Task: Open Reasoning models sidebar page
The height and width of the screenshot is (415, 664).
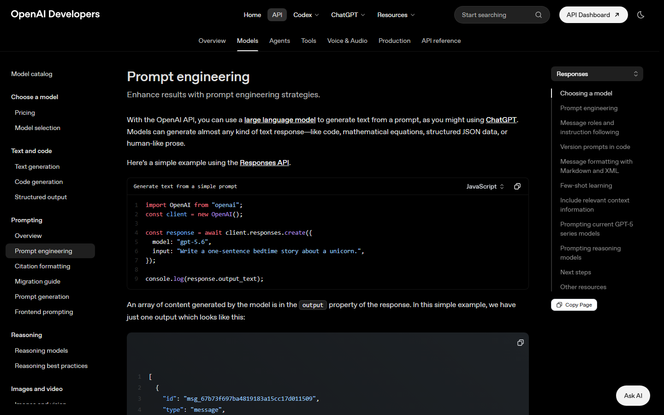Action: pyautogui.click(x=41, y=350)
